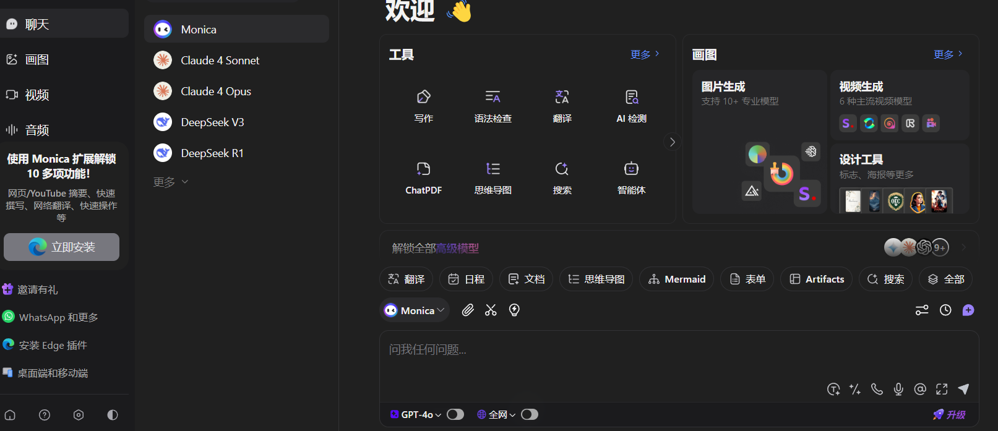Toggle the dark/light theme icon

pos(113,415)
